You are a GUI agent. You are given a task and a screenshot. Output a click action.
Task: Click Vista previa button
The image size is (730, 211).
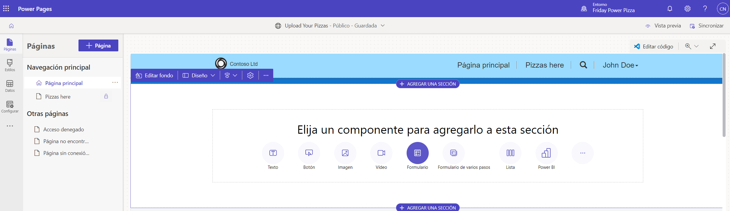click(x=663, y=26)
